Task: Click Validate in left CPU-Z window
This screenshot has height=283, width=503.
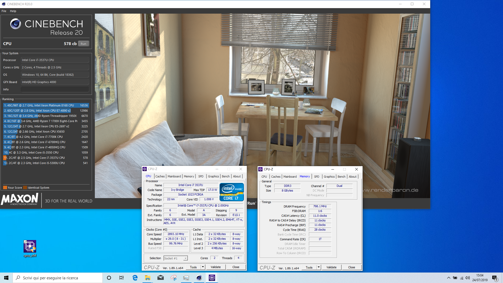Action: click(x=216, y=267)
